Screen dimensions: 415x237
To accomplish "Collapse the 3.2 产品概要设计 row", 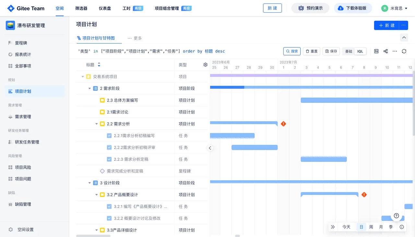I will (97, 195).
